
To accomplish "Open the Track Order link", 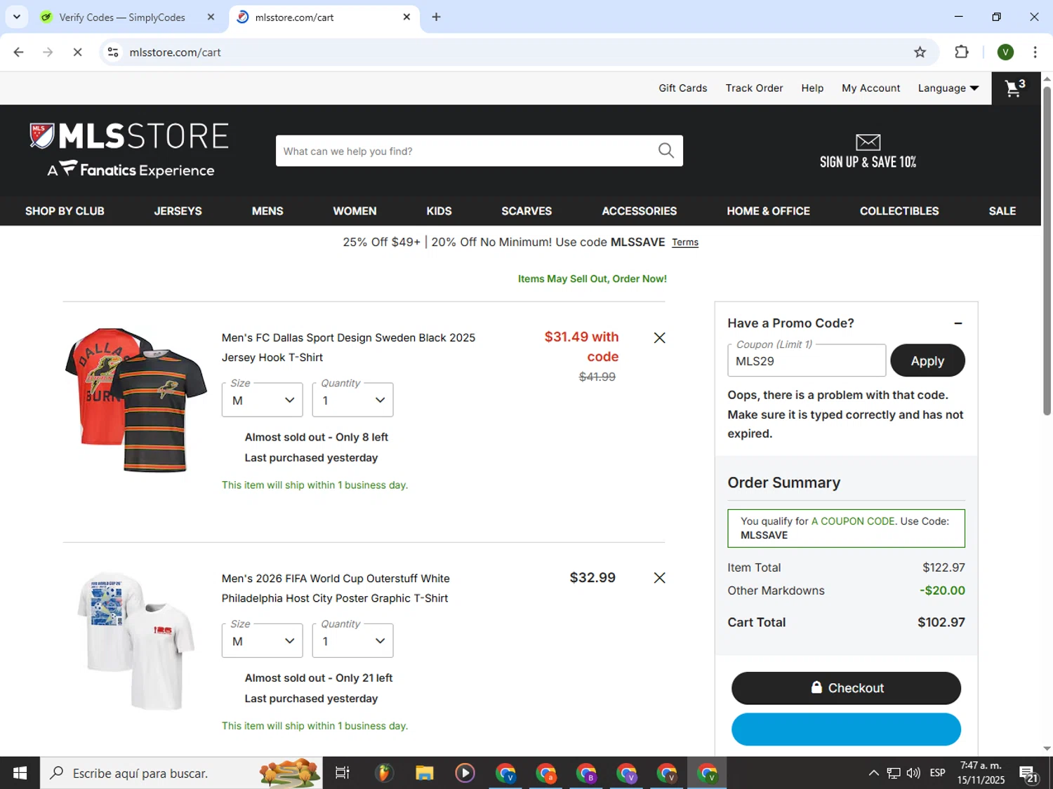I will pyautogui.click(x=754, y=88).
